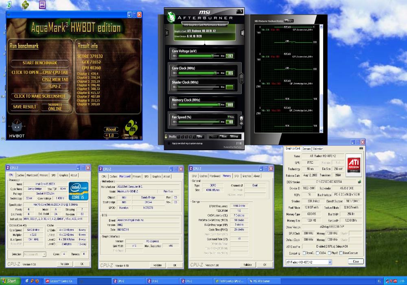The width and height of the screenshot is (407, 285).
Task: Click the ATI system tray icon
Action: click(395, 281)
